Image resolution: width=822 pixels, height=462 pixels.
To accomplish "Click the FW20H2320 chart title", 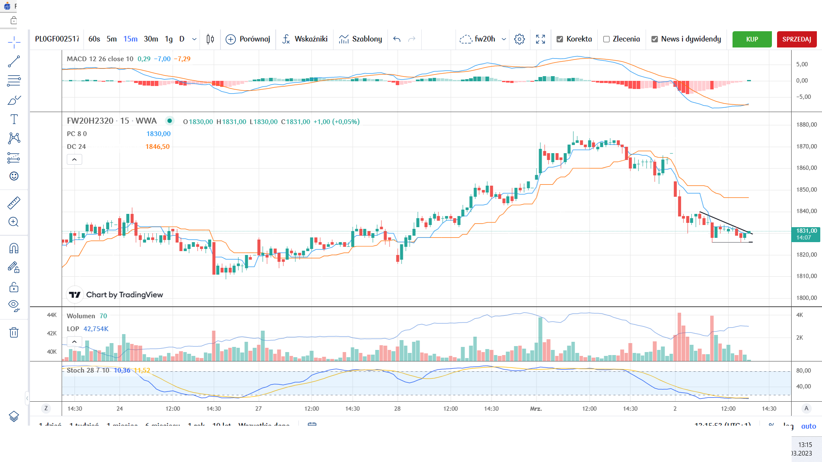I will 112,121.
